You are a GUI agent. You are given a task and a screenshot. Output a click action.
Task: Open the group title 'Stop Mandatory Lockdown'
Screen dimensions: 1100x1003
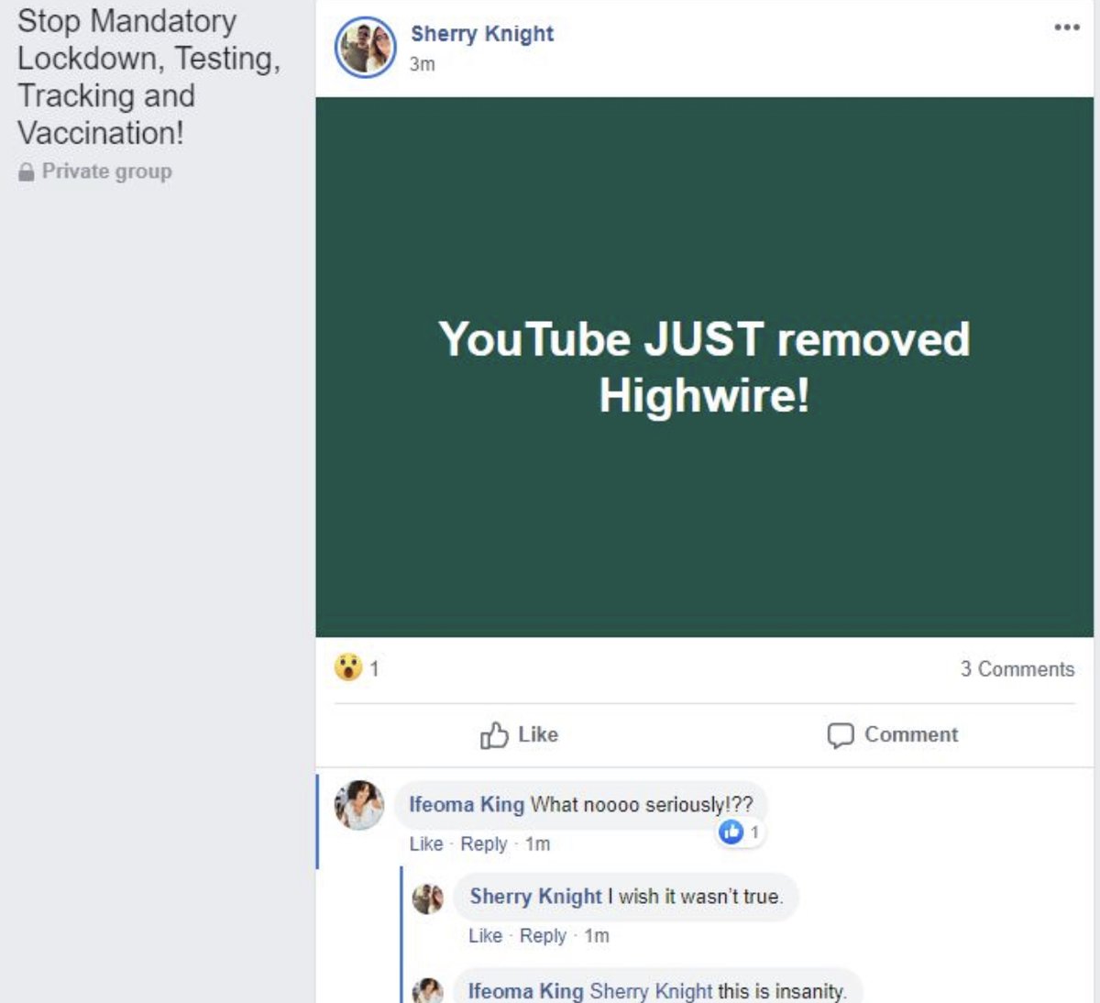(148, 77)
